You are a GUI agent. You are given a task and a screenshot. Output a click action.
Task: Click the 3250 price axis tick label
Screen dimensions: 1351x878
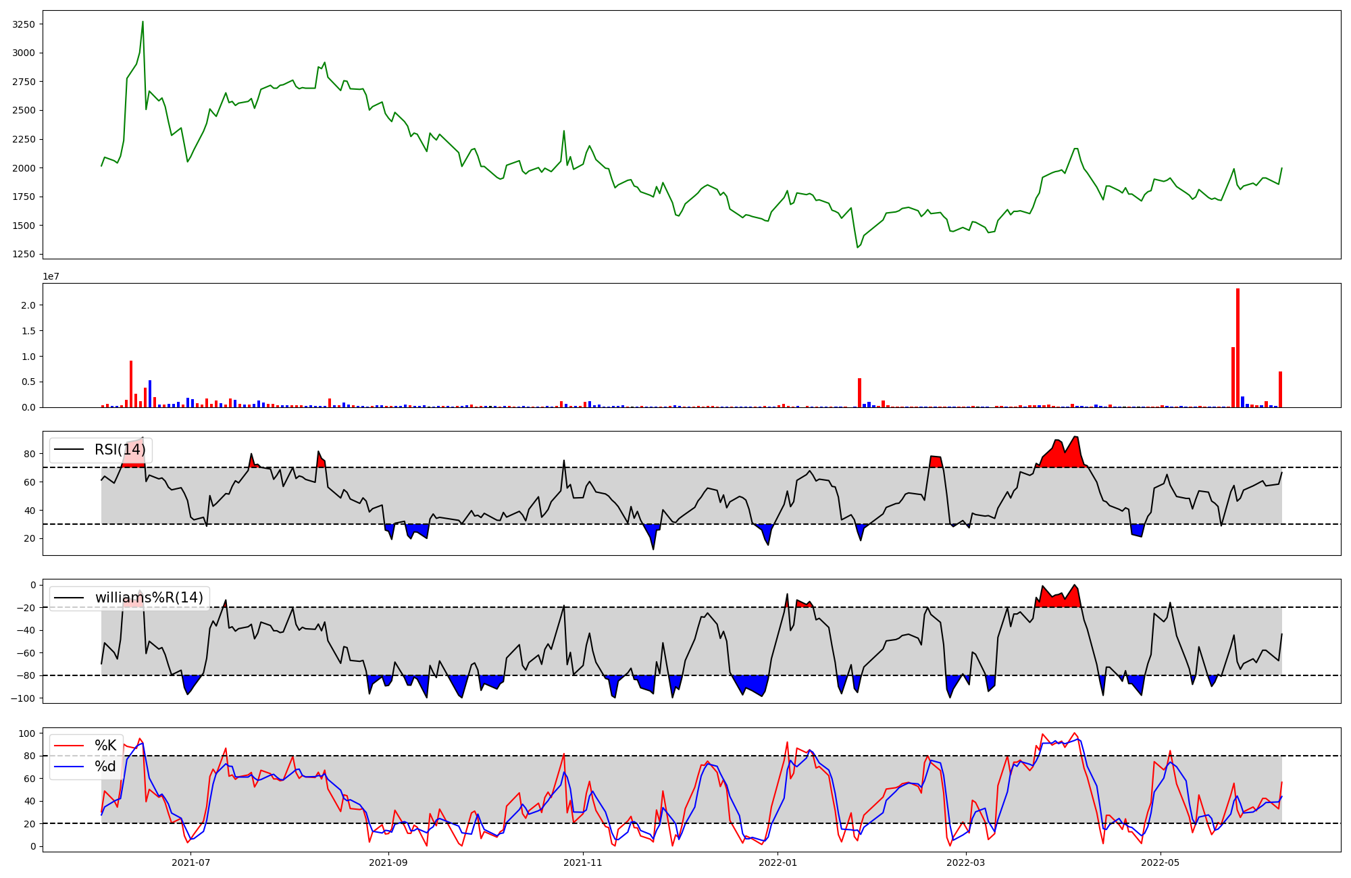tap(24, 24)
